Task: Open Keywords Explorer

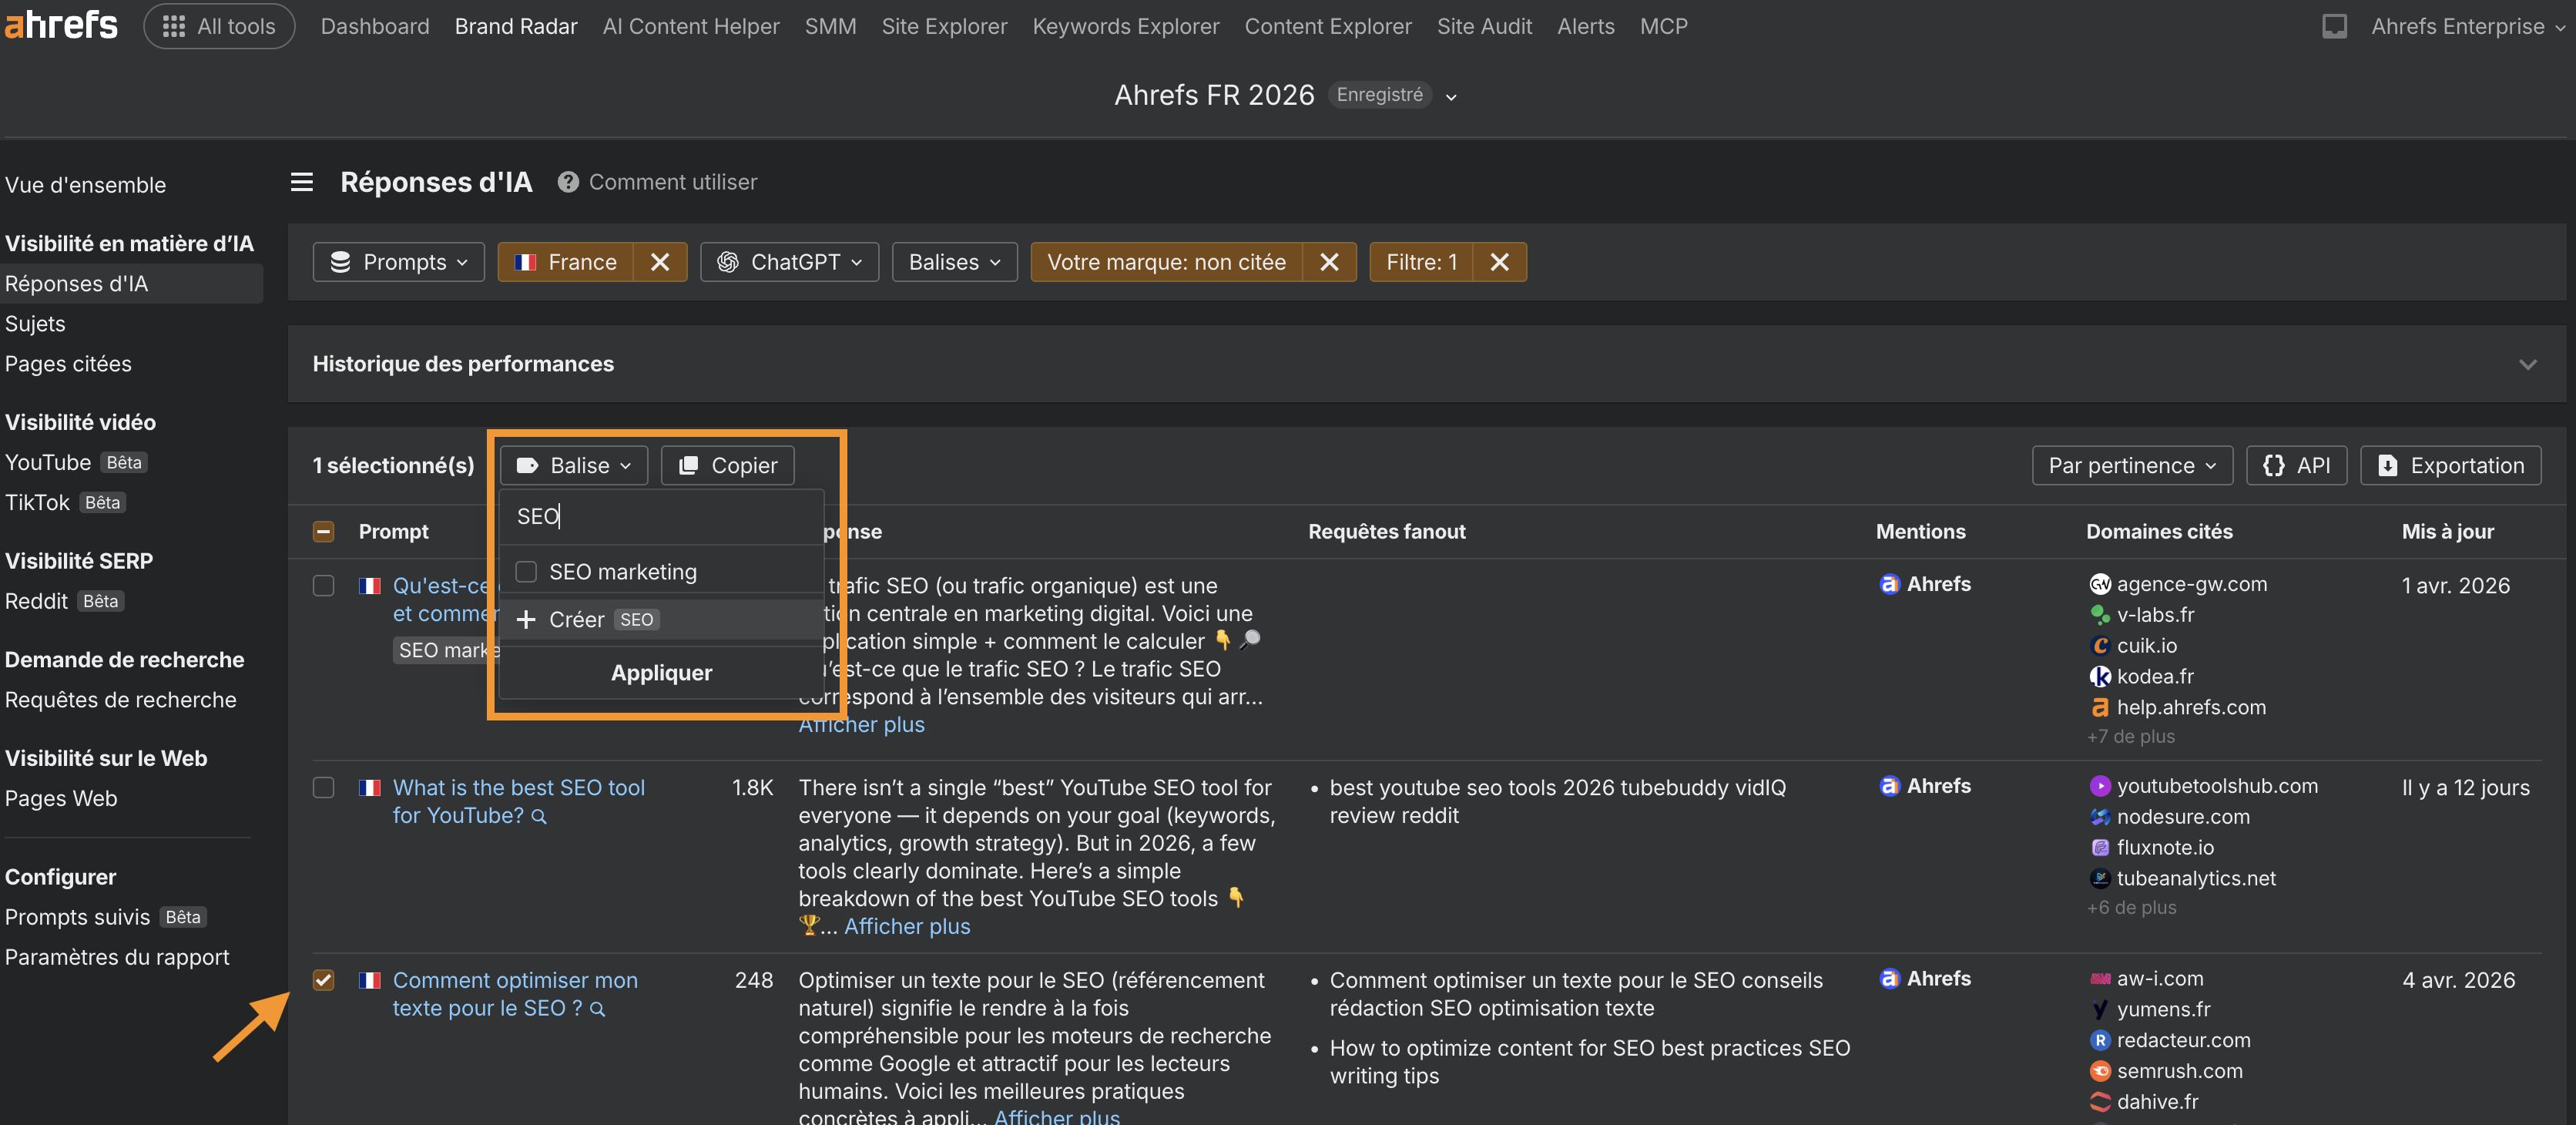Action: click(1126, 26)
